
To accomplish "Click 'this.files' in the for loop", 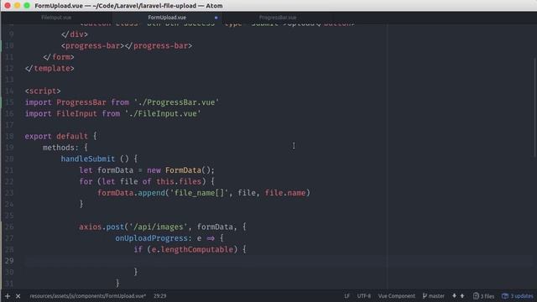I will click(179, 181).
